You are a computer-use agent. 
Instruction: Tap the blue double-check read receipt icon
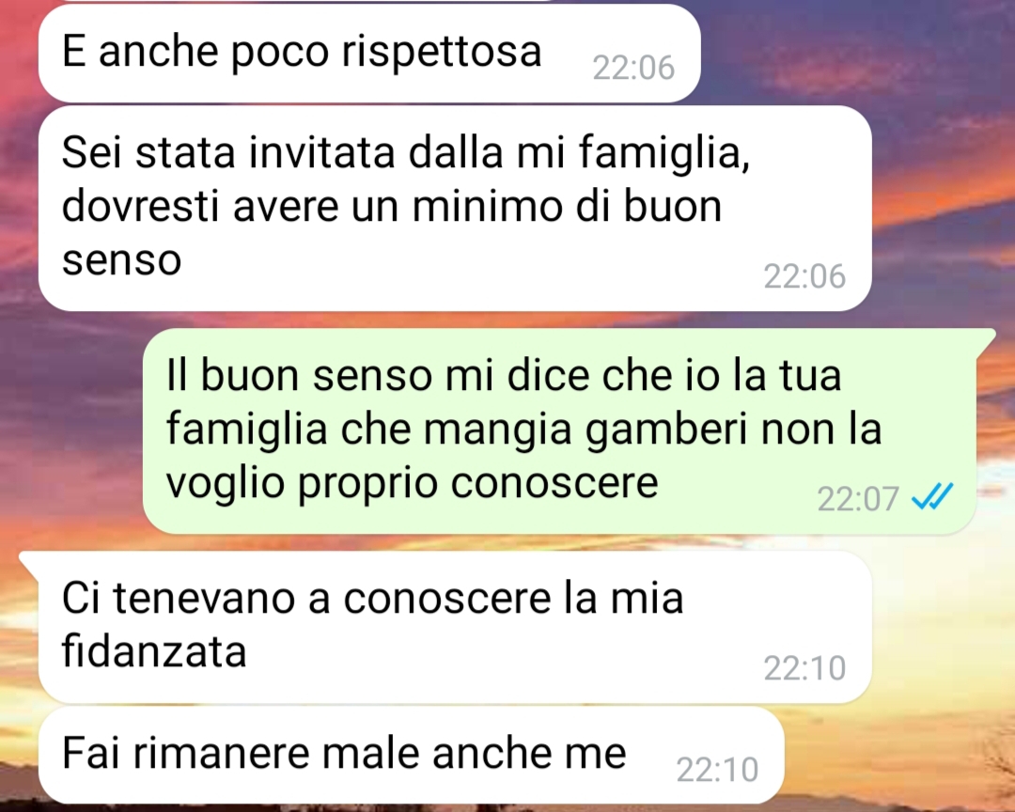[x=931, y=497]
